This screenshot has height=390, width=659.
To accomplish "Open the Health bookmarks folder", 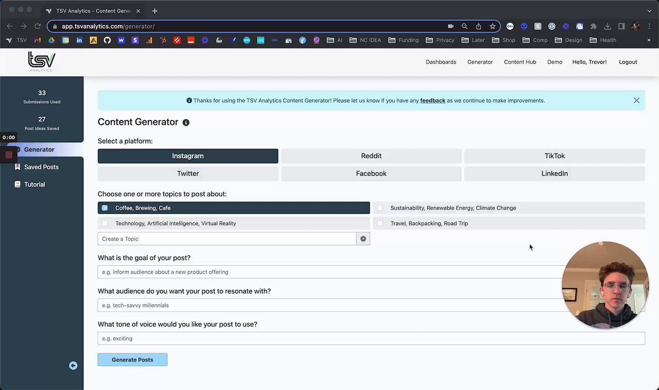I will pos(603,40).
